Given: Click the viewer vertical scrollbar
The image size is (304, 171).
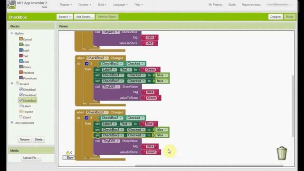Looking at the screenshot, I should [293, 105].
